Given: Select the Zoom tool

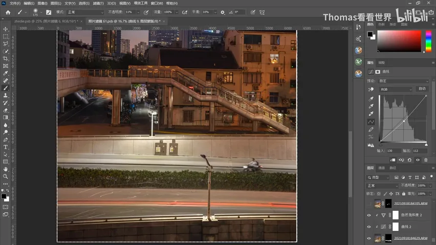Looking at the screenshot, I should pos(5,177).
